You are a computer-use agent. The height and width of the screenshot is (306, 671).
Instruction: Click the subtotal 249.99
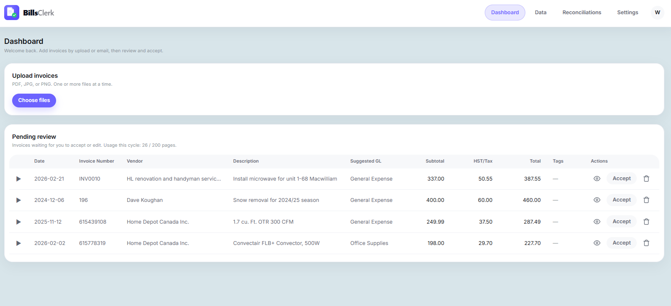coord(435,222)
